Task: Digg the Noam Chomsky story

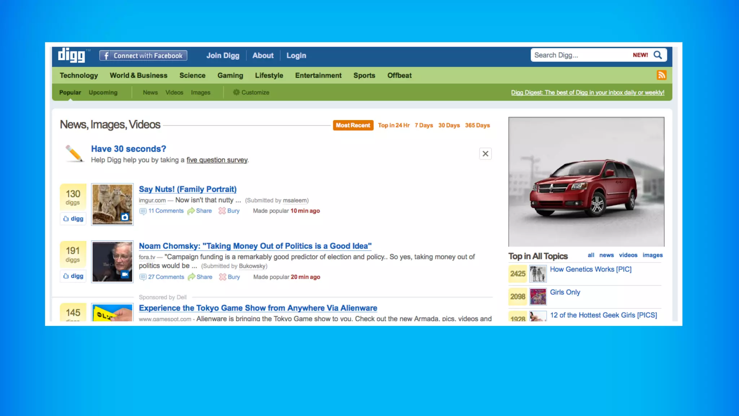Action: (73, 276)
